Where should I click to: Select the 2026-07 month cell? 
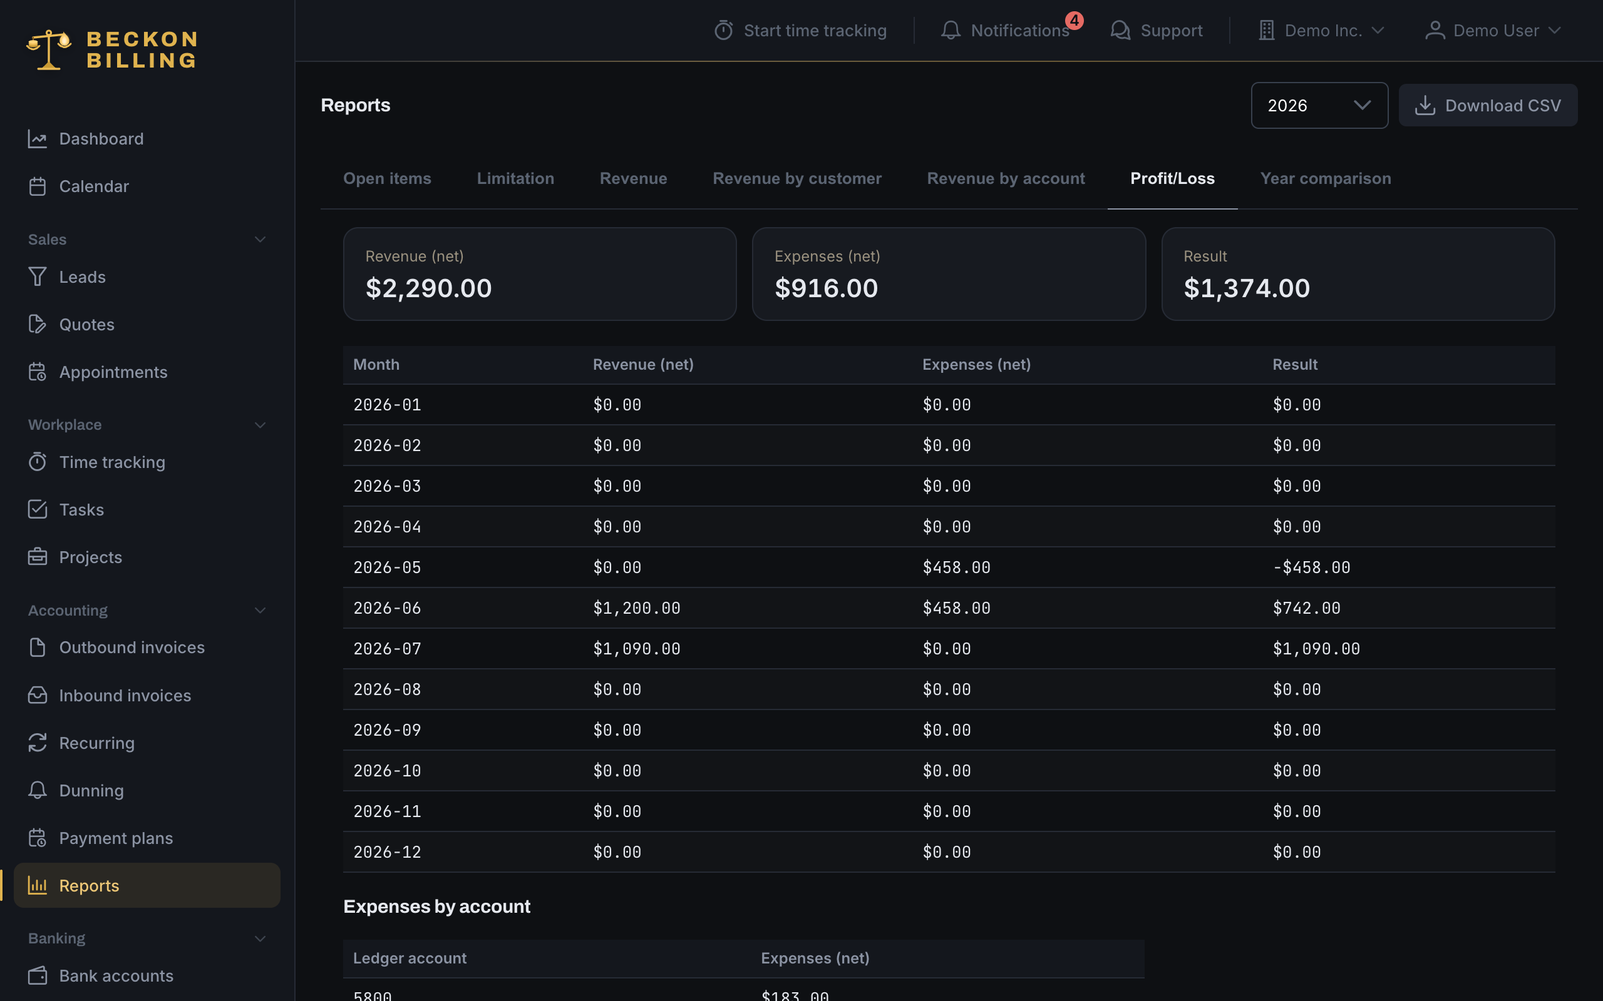(x=387, y=649)
